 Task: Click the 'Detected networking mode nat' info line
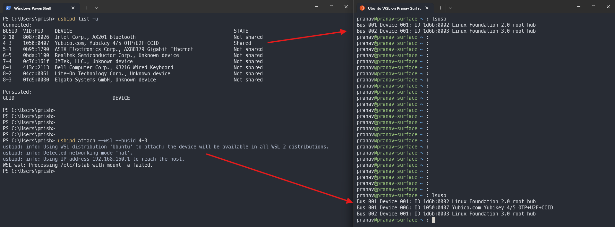pyautogui.click(x=68, y=153)
